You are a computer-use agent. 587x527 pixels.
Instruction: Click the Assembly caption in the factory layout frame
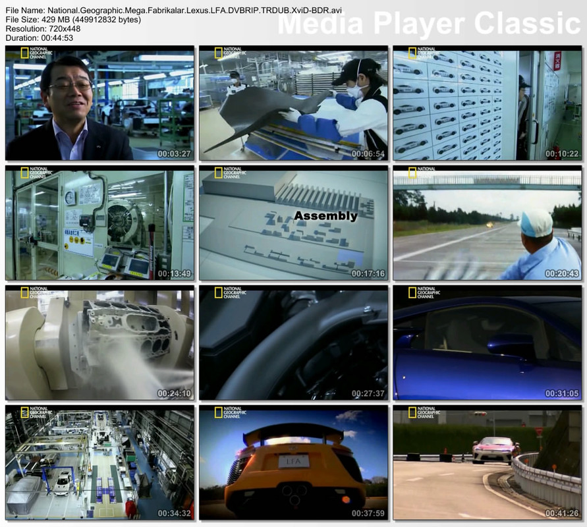(325, 216)
